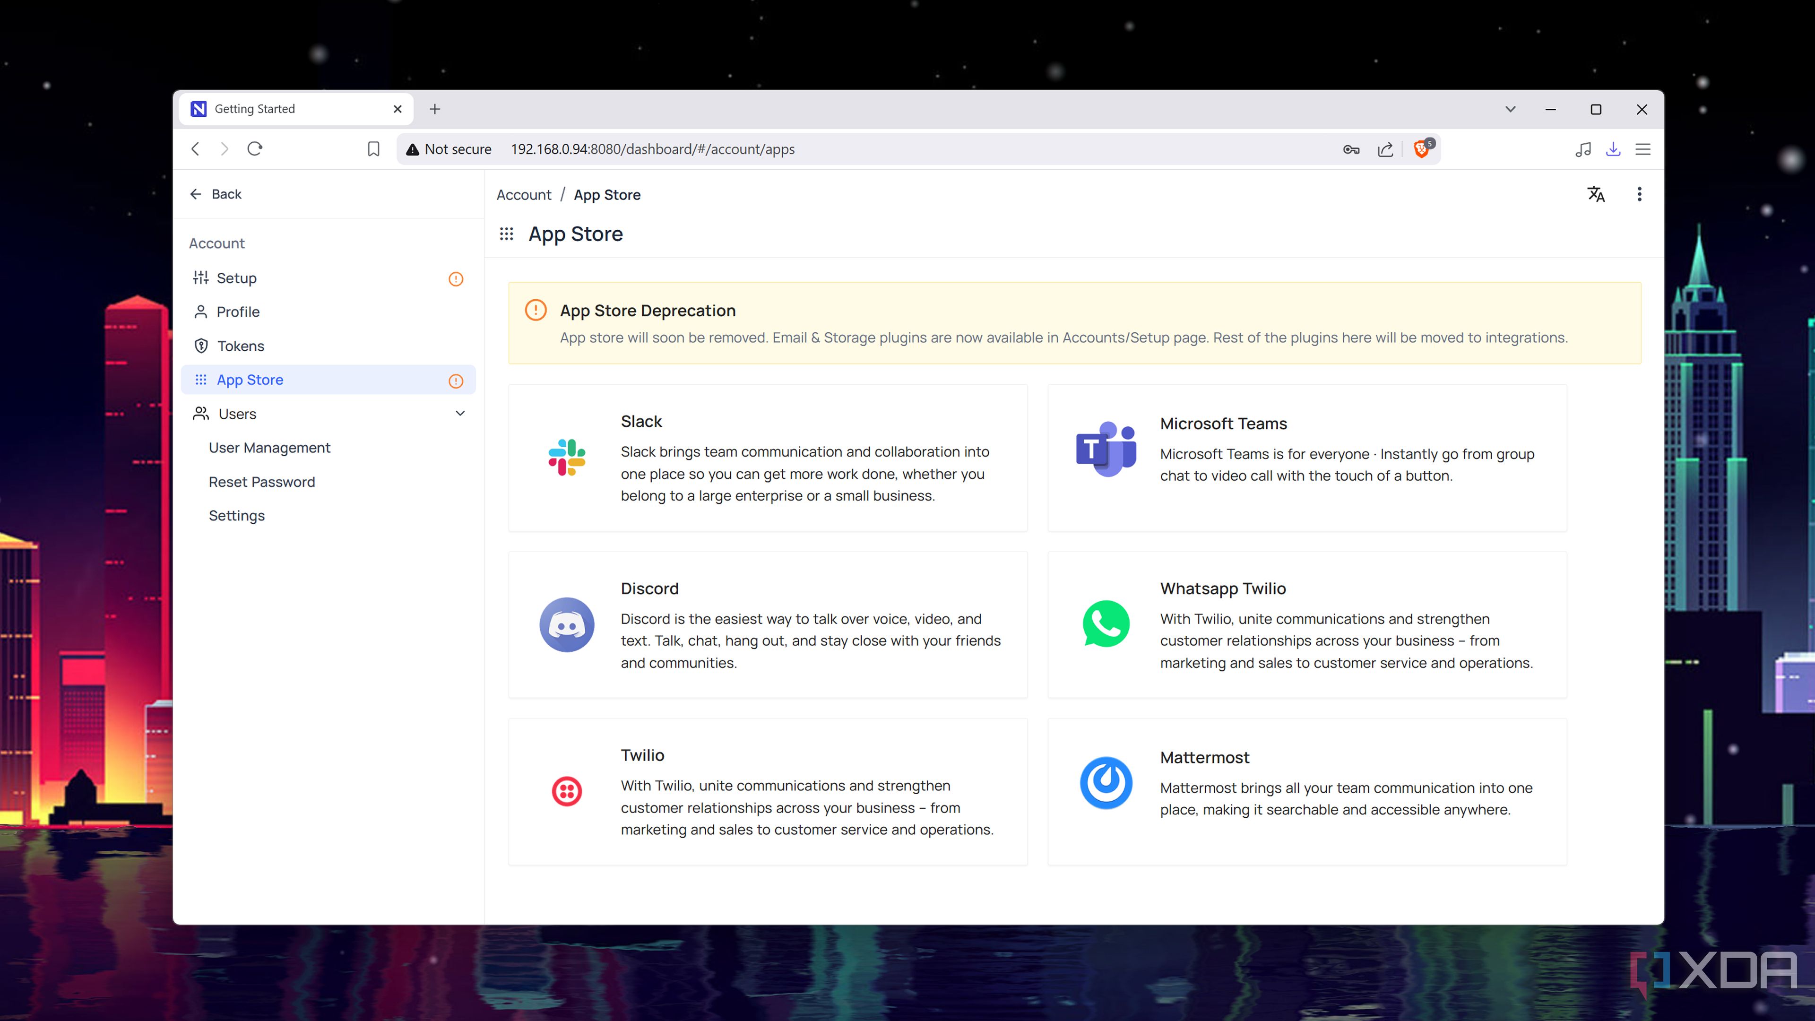1815x1021 pixels.
Task: Click the deprecation alert warning icon
Action: click(536, 310)
